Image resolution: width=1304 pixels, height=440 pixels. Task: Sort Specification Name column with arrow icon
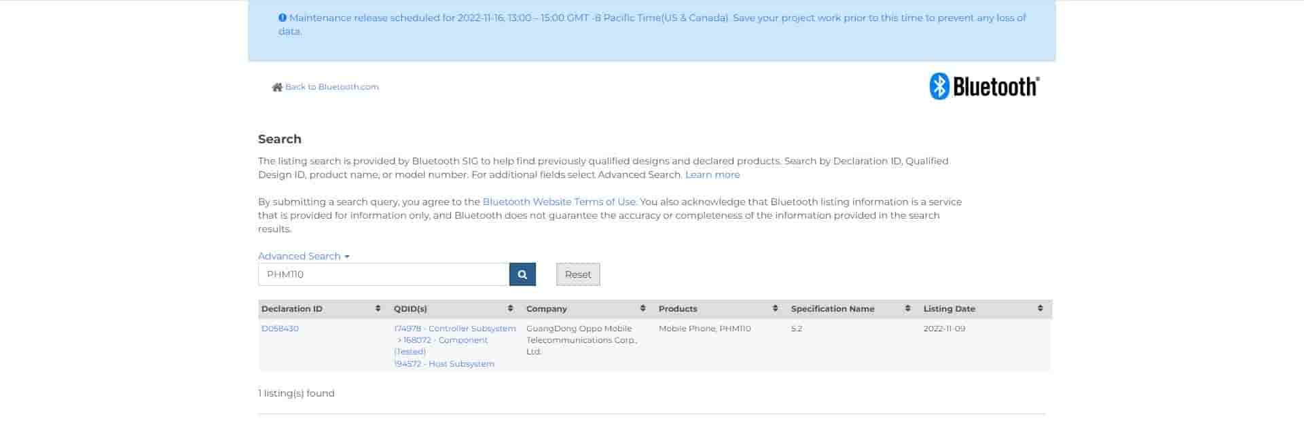coord(907,309)
